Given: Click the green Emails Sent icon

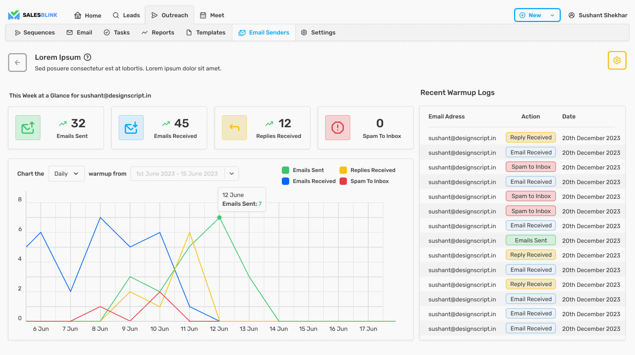Looking at the screenshot, I should (x=28, y=128).
